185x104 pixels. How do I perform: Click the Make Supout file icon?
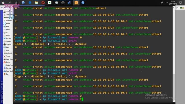pyautogui.click(x=5, y=65)
